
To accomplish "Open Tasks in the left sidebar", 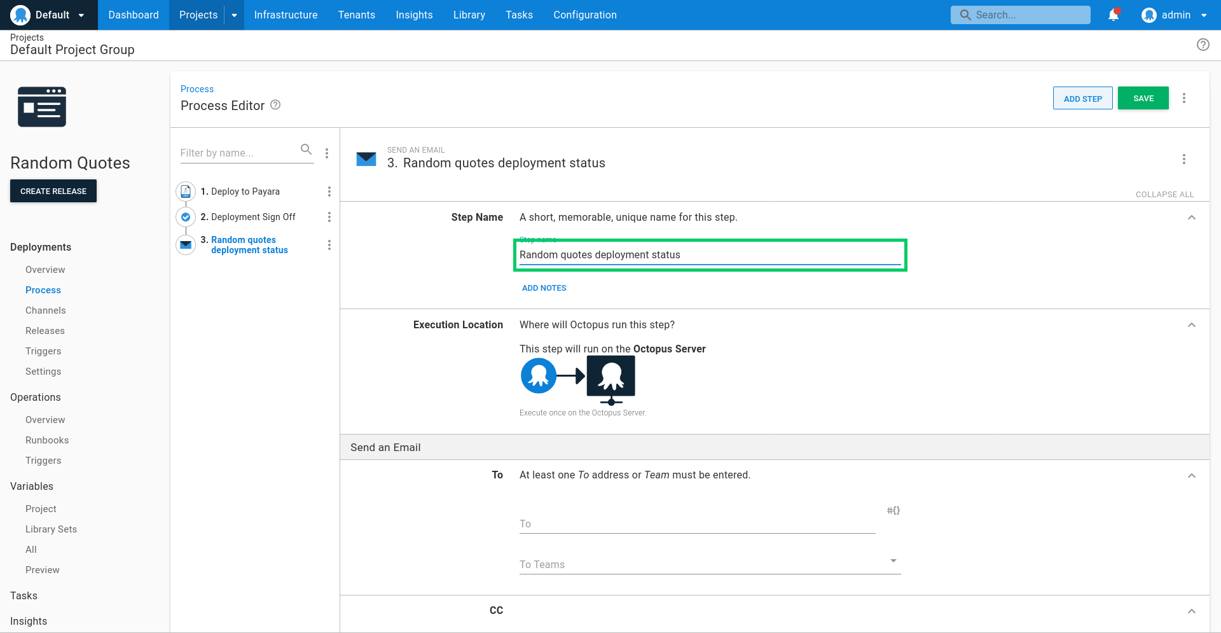I will (24, 595).
